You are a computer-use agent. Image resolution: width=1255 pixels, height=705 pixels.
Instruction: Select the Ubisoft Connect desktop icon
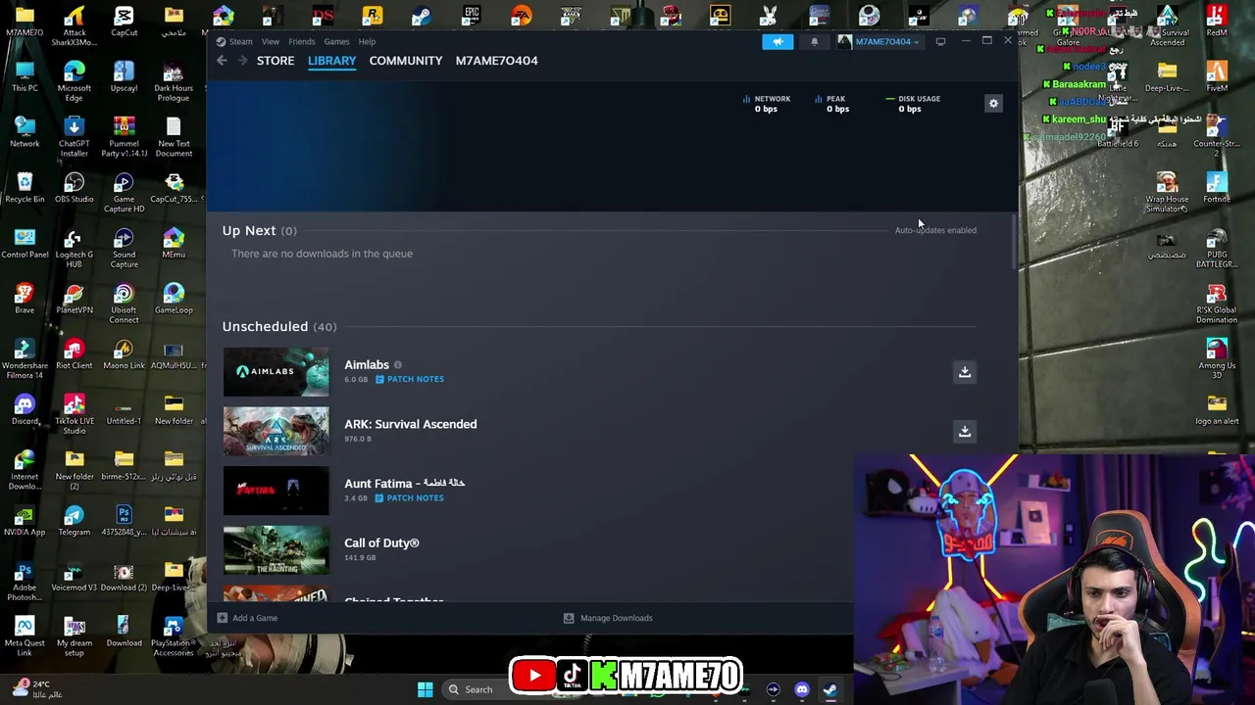click(x=124, y=305)
